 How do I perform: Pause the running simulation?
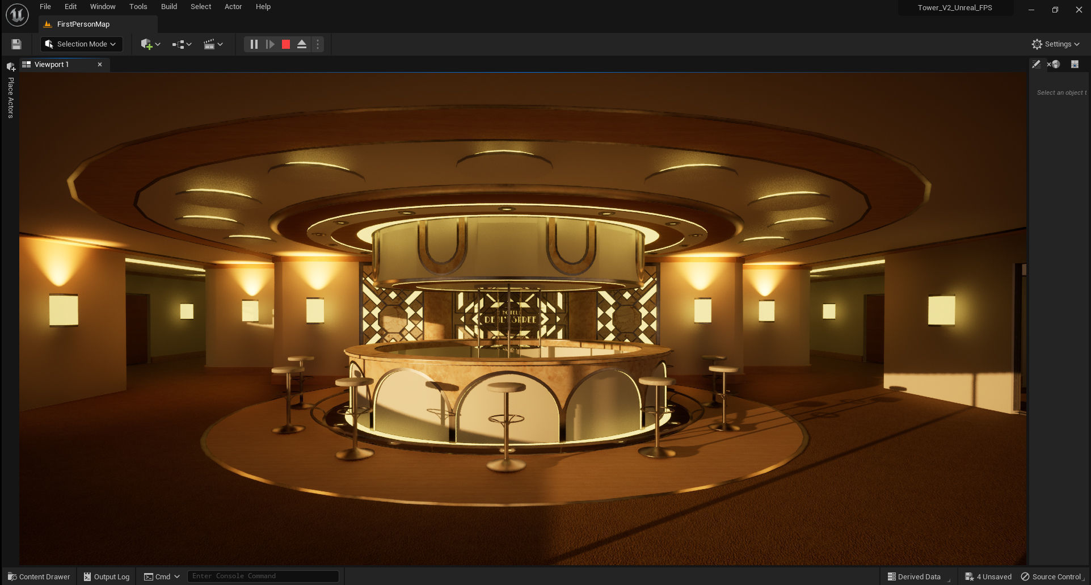[254, 44]
